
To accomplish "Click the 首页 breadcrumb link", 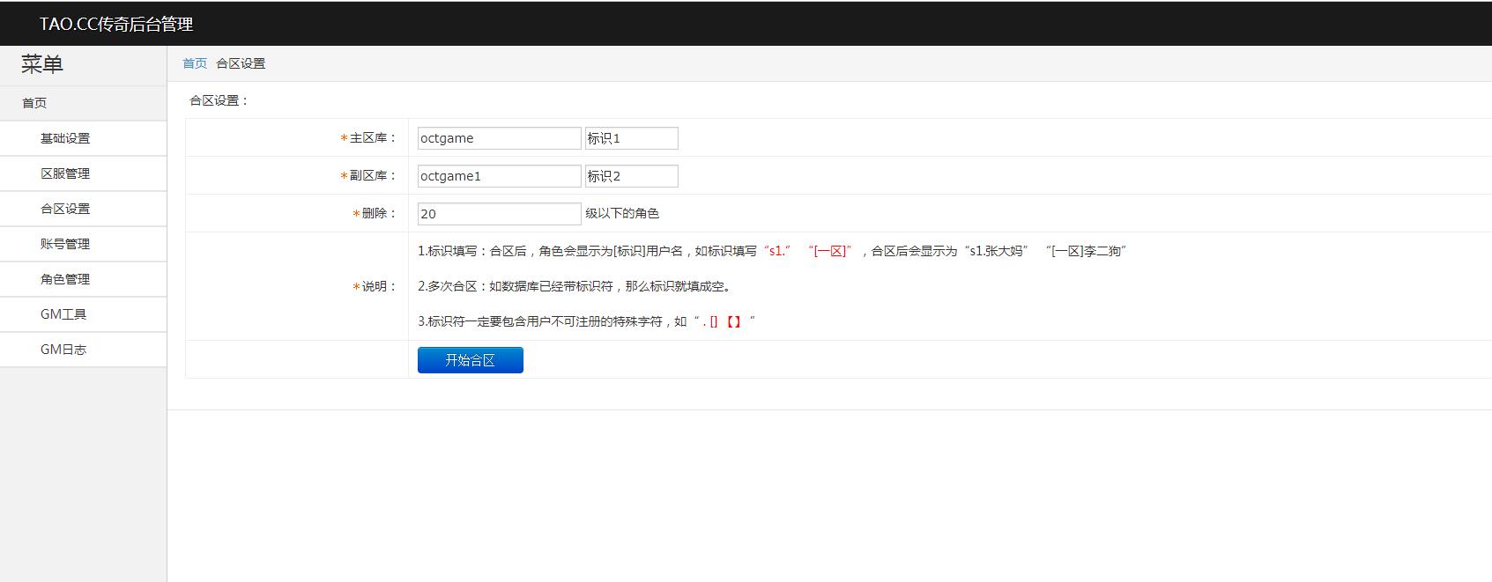I will (195, 63).
